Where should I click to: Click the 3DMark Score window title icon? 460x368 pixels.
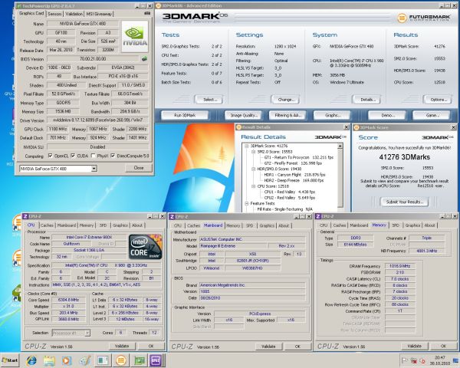click(x=356, y=127)
